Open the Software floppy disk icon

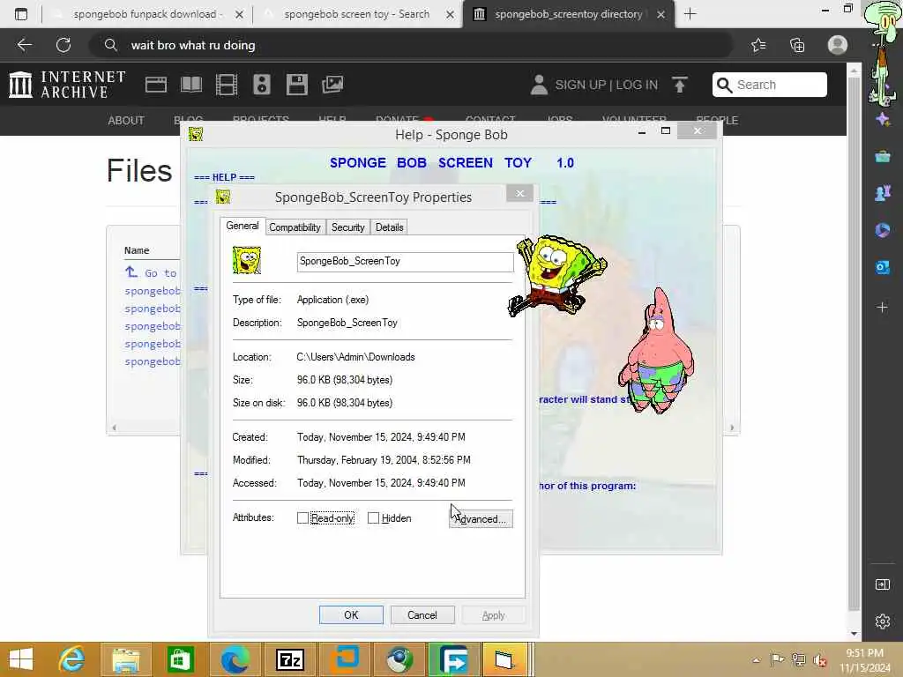pyautogui.click(x=296, y=85)
